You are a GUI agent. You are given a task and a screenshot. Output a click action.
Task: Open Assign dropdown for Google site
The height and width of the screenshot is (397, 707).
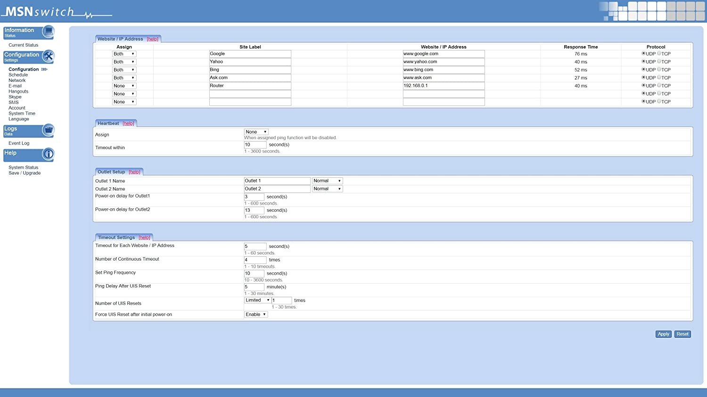(x=124, y=54)
